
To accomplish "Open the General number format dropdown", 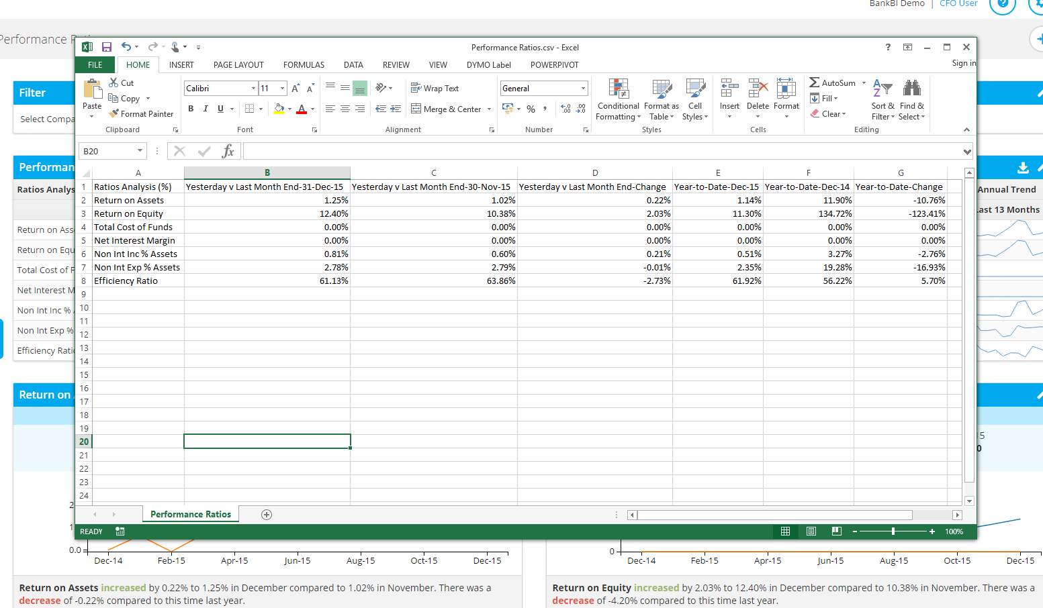I will point(583,89).
